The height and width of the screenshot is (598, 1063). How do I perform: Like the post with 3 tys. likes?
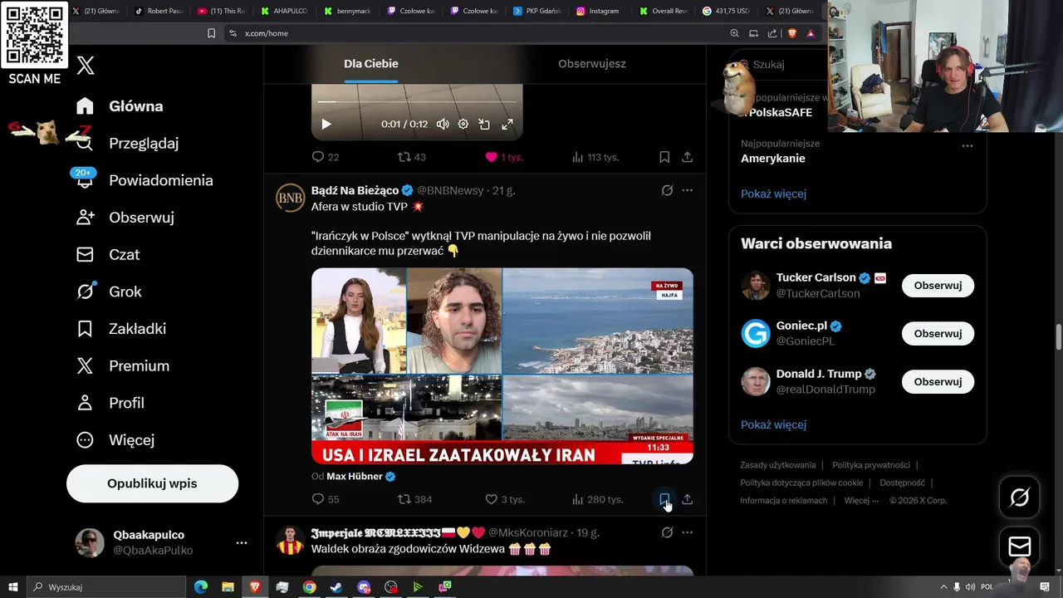pos(504,499)
